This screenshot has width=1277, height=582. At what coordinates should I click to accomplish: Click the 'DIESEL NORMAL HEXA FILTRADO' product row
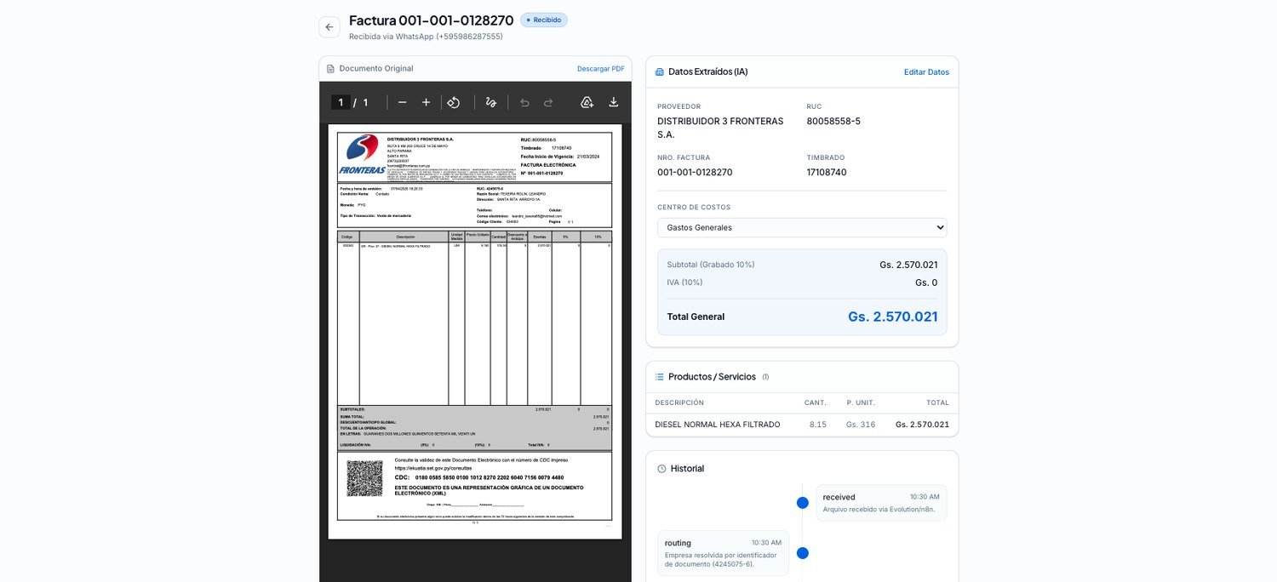(802, 425)
